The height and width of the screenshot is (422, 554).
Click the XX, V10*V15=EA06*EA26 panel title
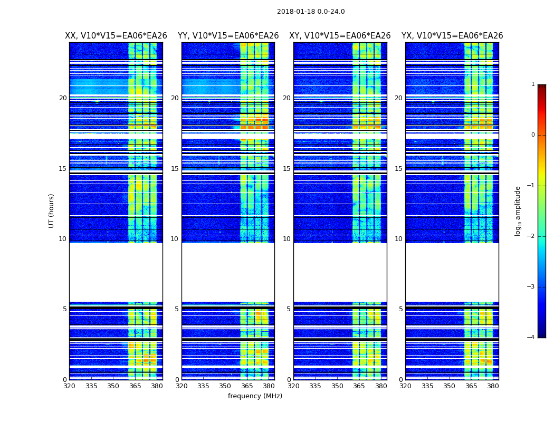coord(116,36)
